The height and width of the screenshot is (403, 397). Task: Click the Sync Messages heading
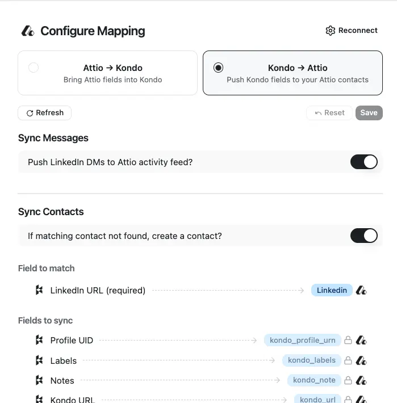point(53,138)
